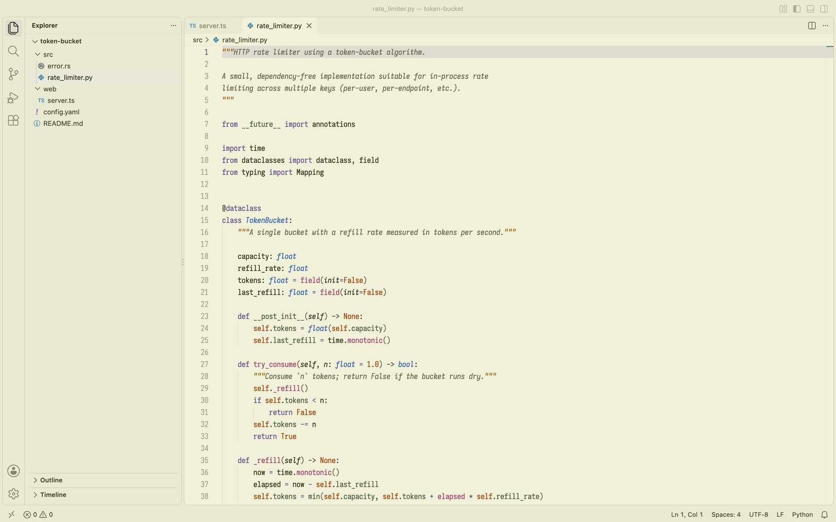836x522 pixels.
Task: Expand the Timeline section
Action: click(103, 495)
